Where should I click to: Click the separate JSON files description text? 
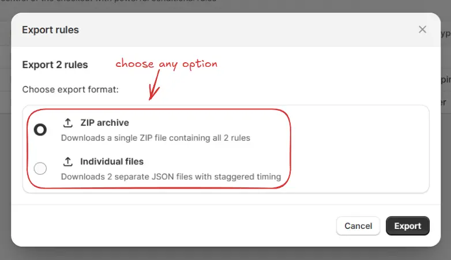click(171, 176)
